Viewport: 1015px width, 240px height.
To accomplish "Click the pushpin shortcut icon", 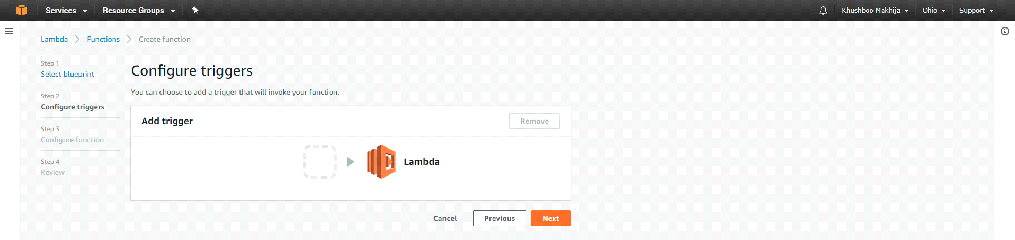I will (195, 10).
